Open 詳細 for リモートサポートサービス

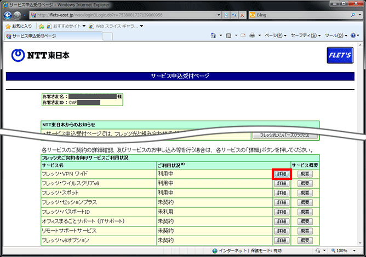(282, 231)
